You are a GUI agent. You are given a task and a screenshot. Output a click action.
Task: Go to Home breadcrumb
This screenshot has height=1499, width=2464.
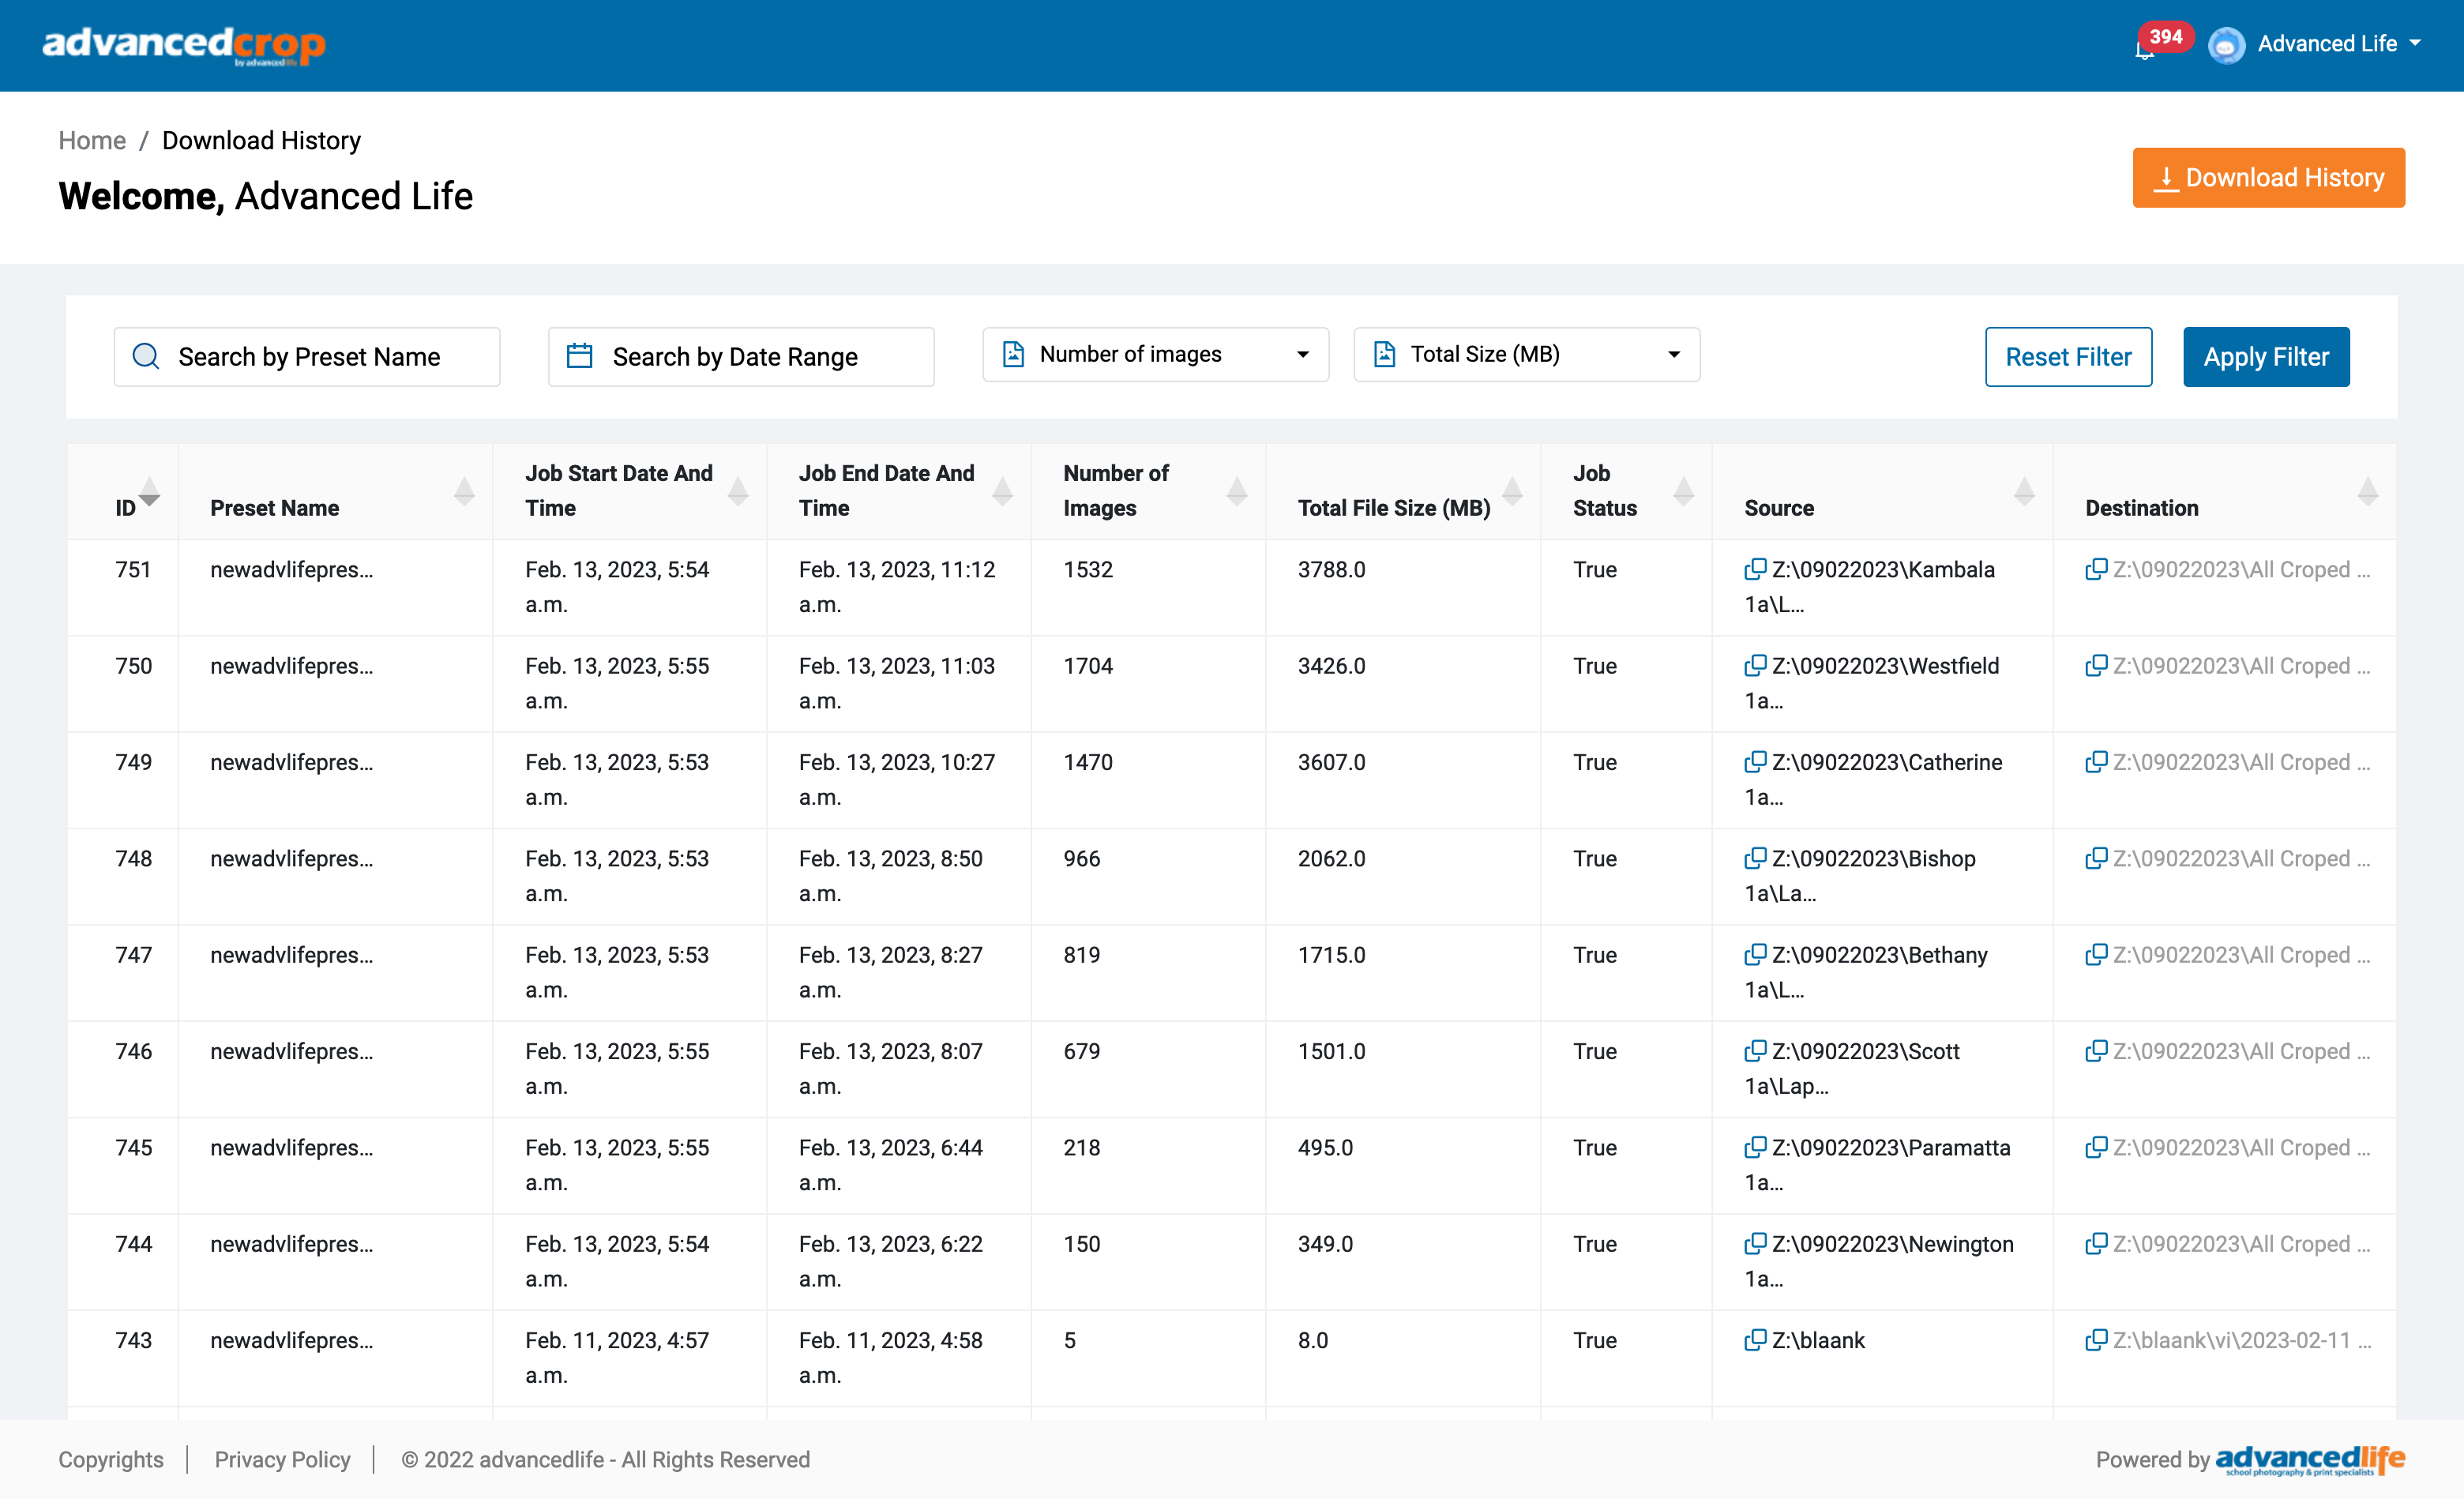click(92, 140)
